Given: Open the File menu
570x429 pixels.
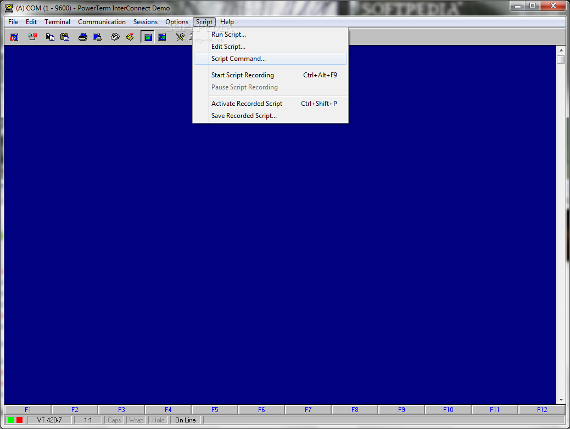Looking at the screenshot, I should (x=13, y=22).
